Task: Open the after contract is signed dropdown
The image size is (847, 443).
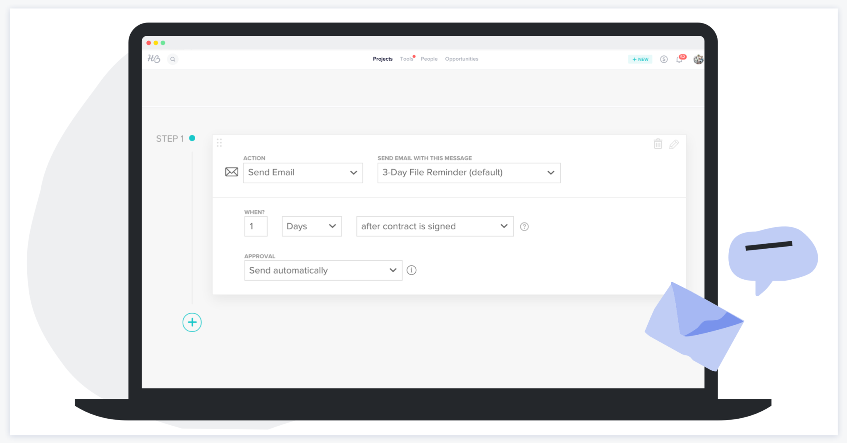Action: (435, 226)
